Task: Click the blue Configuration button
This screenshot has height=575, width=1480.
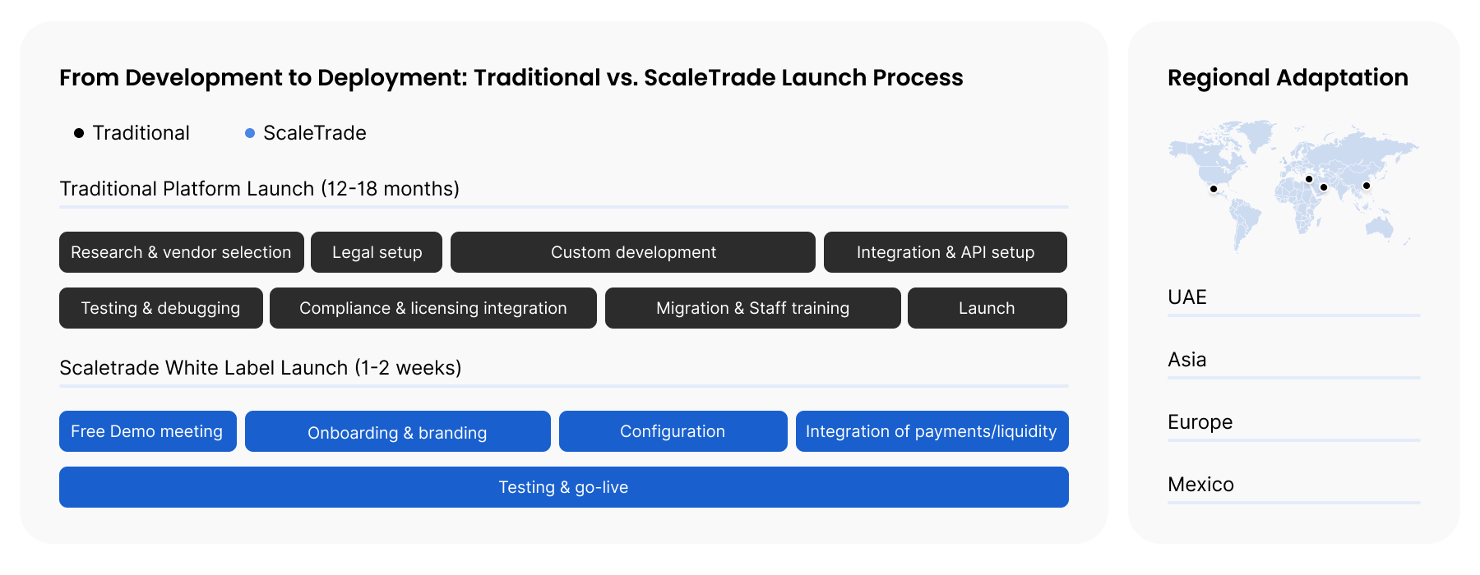Action: click(673, 431)
